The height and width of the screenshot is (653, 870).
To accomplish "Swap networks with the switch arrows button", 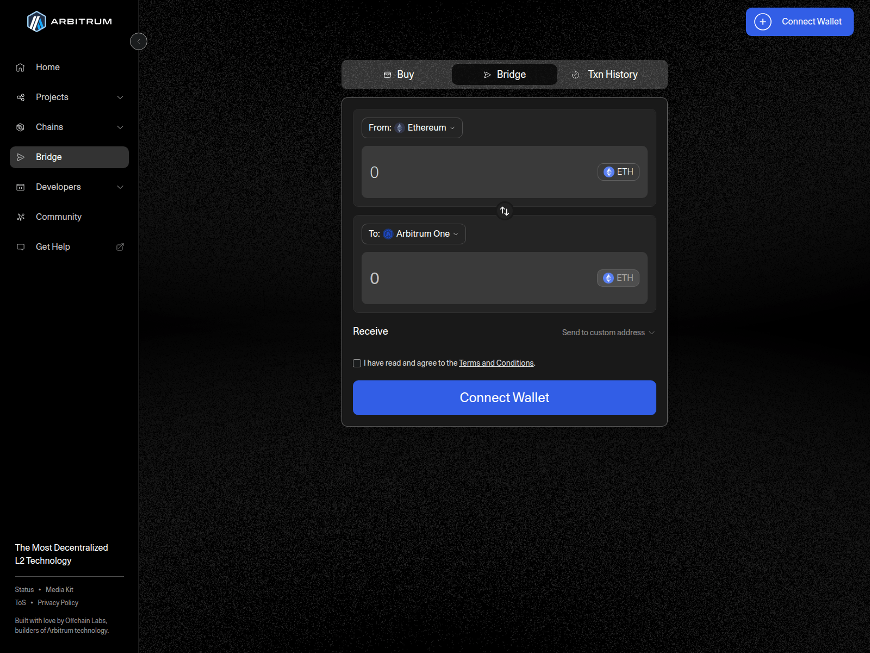I will click(505, 211).
